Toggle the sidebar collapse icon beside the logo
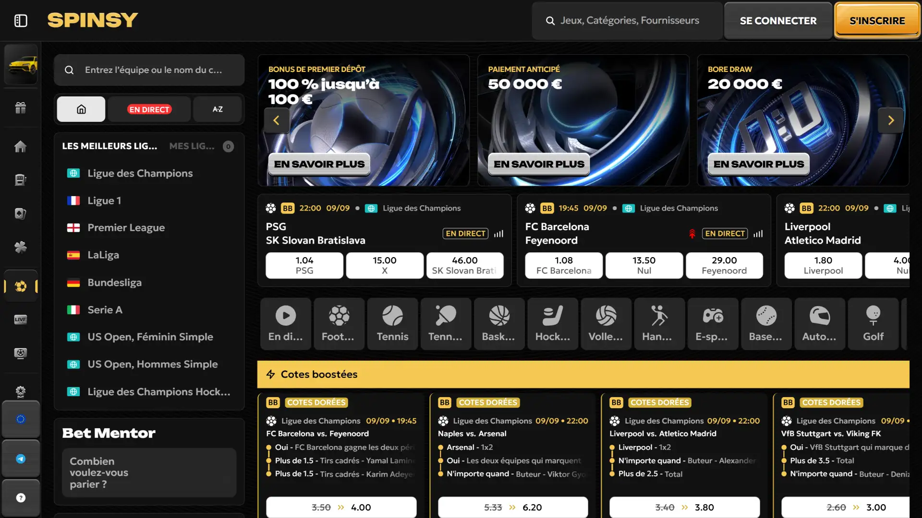 click(x=21, y=21)
